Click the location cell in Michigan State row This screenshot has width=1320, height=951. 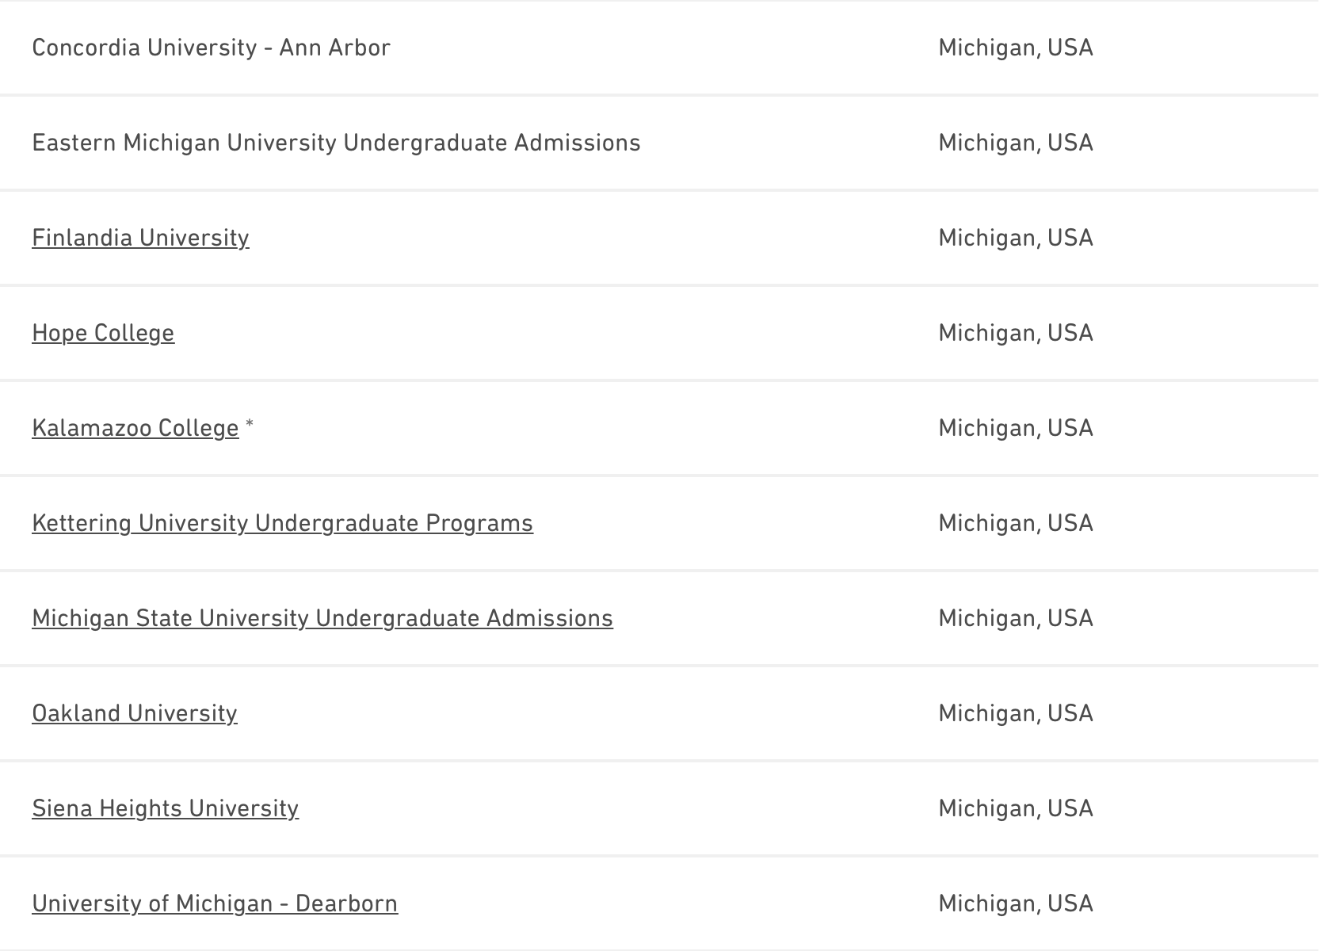tap(1015, 618)
